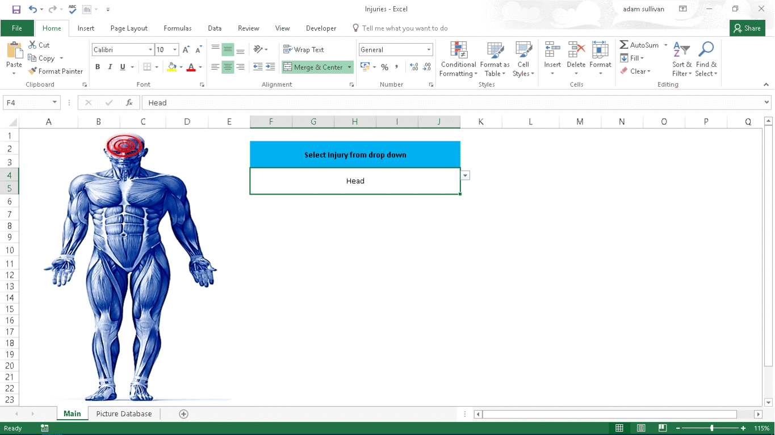Click the Insert Function fx icon

click(129, 103)
